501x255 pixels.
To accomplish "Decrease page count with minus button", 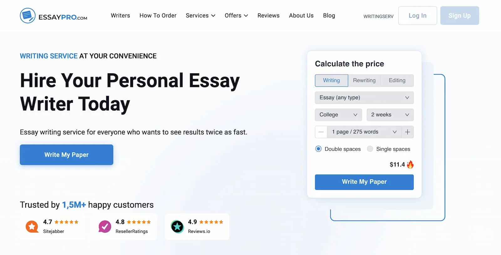I will [x=321, y=132].
